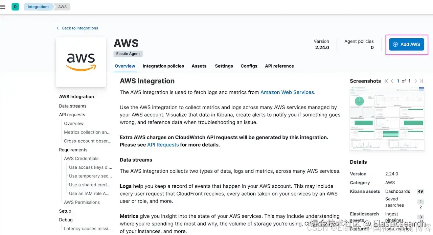The height and width of the screenshot is (235, 433).
Task: Click the green D space avatar
Action: [15, 7]
